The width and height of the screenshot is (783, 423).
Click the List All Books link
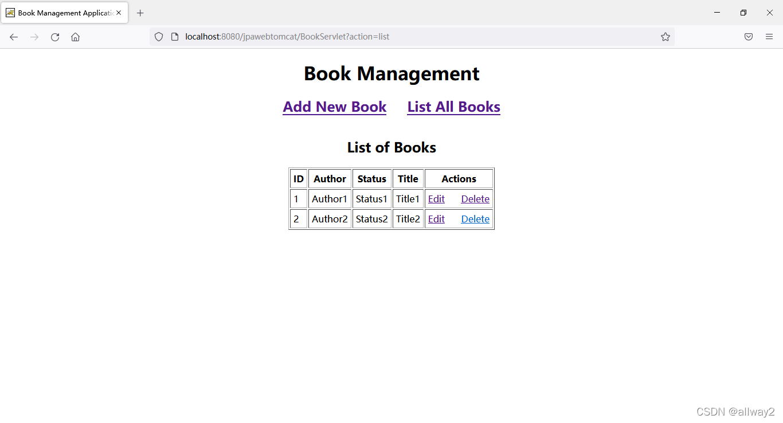pyautogui.click(x=453, y=107)
